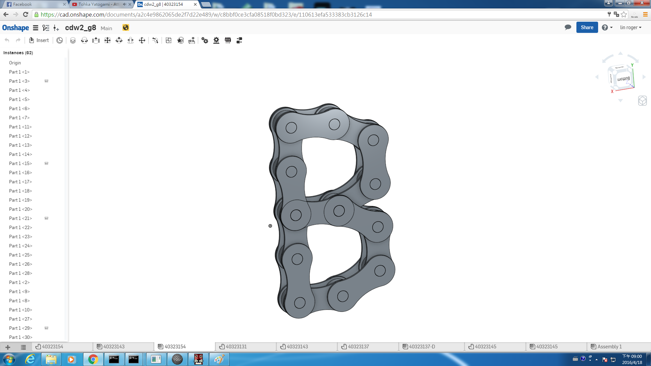Screen dimensions: 651x366
Task: Open the lin roger user dropdown
Action: 631,27
